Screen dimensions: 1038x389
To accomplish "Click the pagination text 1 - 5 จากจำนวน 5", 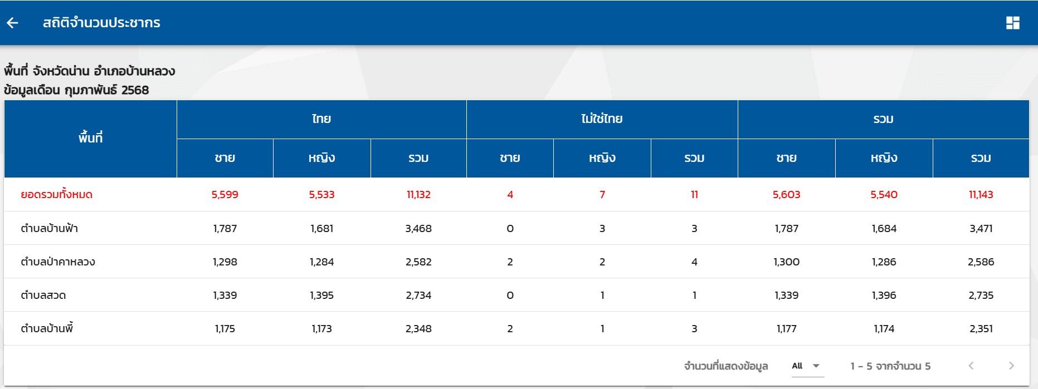I will (x=890, y=366).
